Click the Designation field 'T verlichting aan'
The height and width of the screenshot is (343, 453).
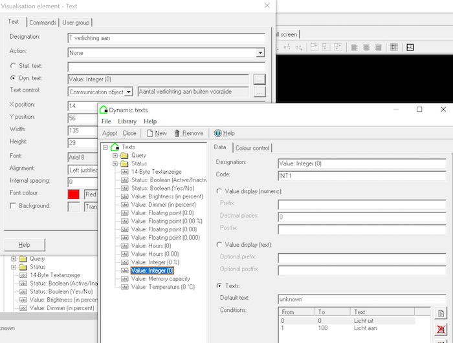click(x=166, y=38)
